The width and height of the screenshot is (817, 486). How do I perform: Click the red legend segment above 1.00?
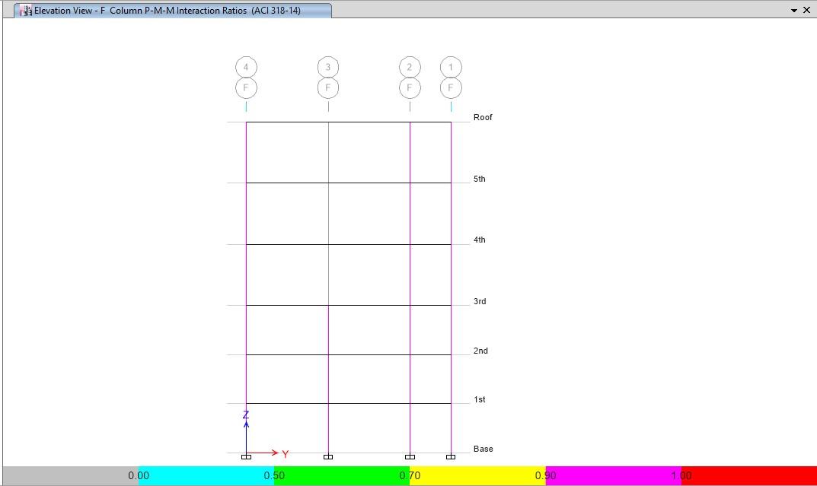tap(748, 476)
